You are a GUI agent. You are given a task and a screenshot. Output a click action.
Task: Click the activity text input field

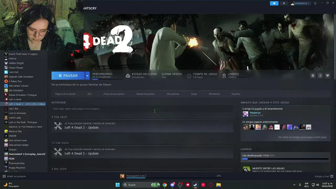[142, 109]
